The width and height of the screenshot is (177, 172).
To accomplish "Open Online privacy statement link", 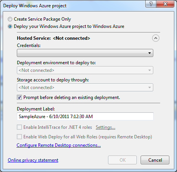I will pyautogui.click(x=33, y=160).
